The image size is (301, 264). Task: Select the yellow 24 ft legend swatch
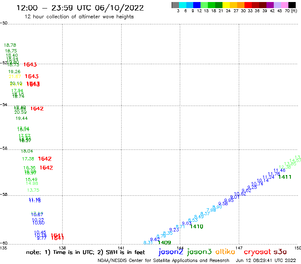tap(226, 5)
